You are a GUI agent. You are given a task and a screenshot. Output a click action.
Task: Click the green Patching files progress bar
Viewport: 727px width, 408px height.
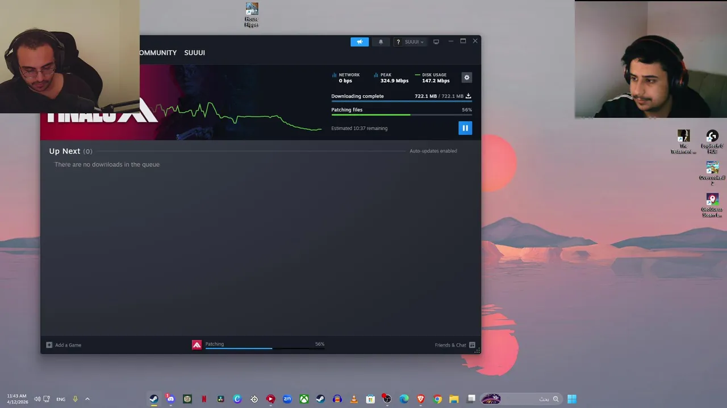[x=402, y=114]
